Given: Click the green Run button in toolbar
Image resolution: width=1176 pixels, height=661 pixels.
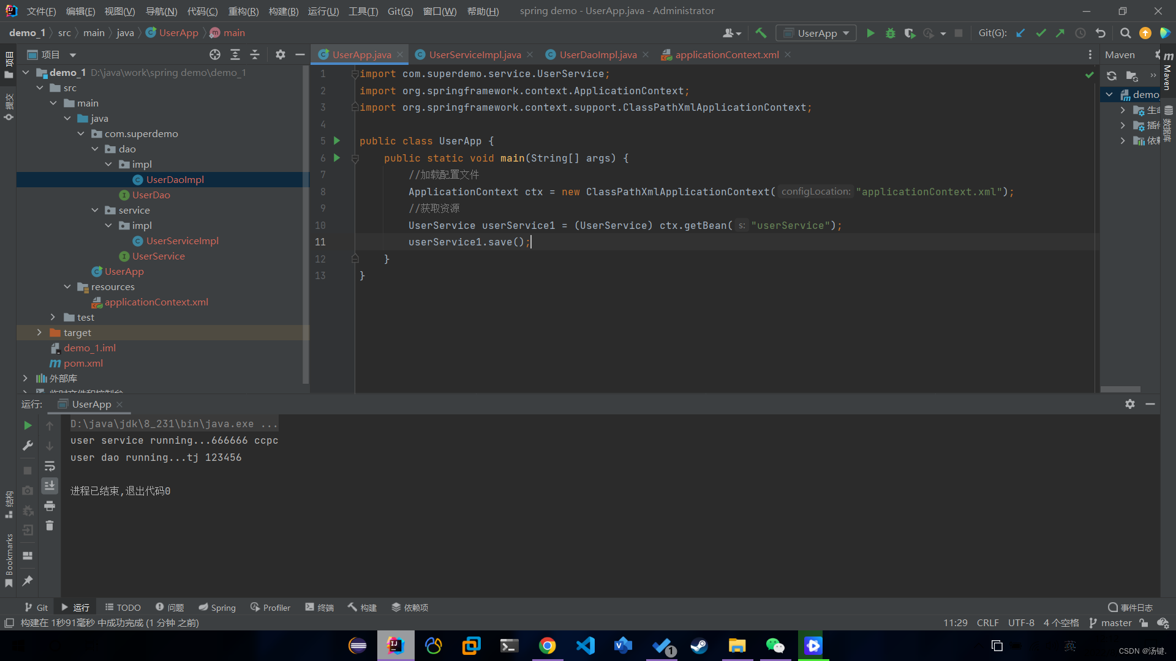Looking at the screenshot, I should coord(870,33).
